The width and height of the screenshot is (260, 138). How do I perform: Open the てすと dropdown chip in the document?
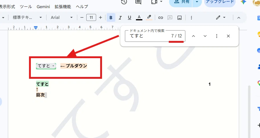(46, 66)
